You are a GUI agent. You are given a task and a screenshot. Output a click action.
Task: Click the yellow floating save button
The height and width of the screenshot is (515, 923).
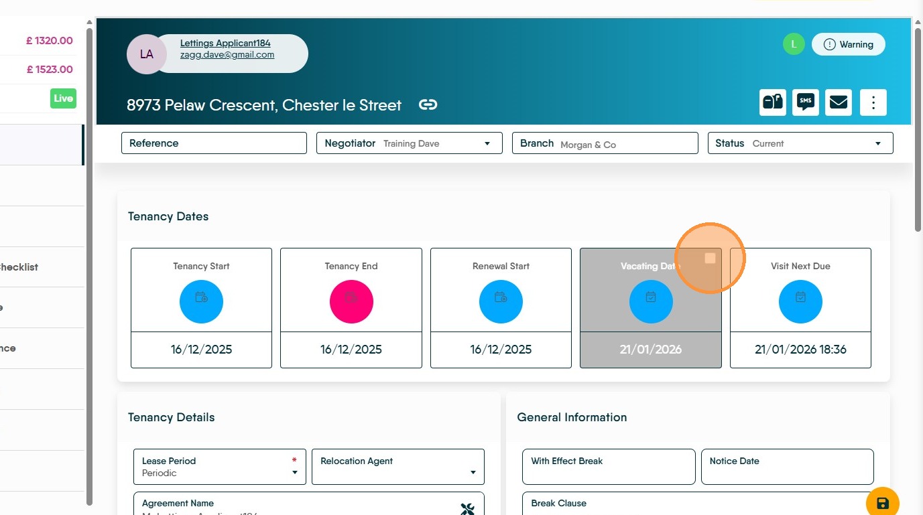coord(883,503)
